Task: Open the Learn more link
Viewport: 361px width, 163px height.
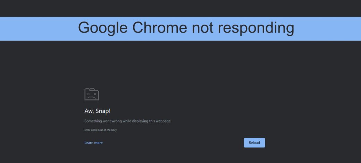Action: tap(93, 143)
